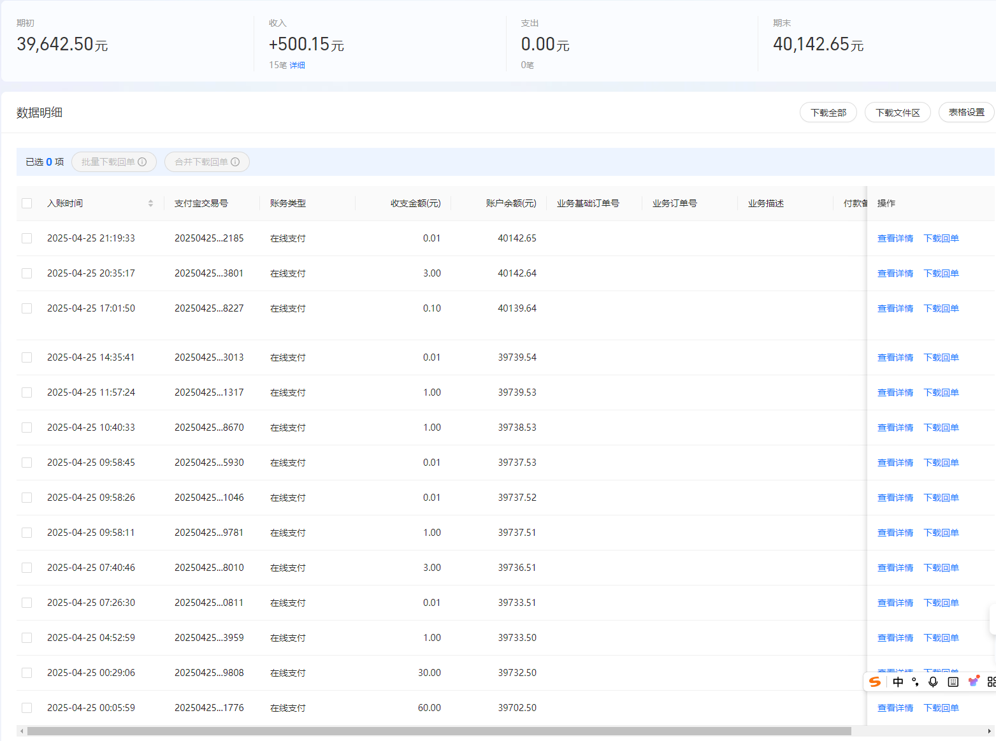Check the select-all checkbox in table header
The height and width of the screenshot is (741, 996).
point(27,203)
